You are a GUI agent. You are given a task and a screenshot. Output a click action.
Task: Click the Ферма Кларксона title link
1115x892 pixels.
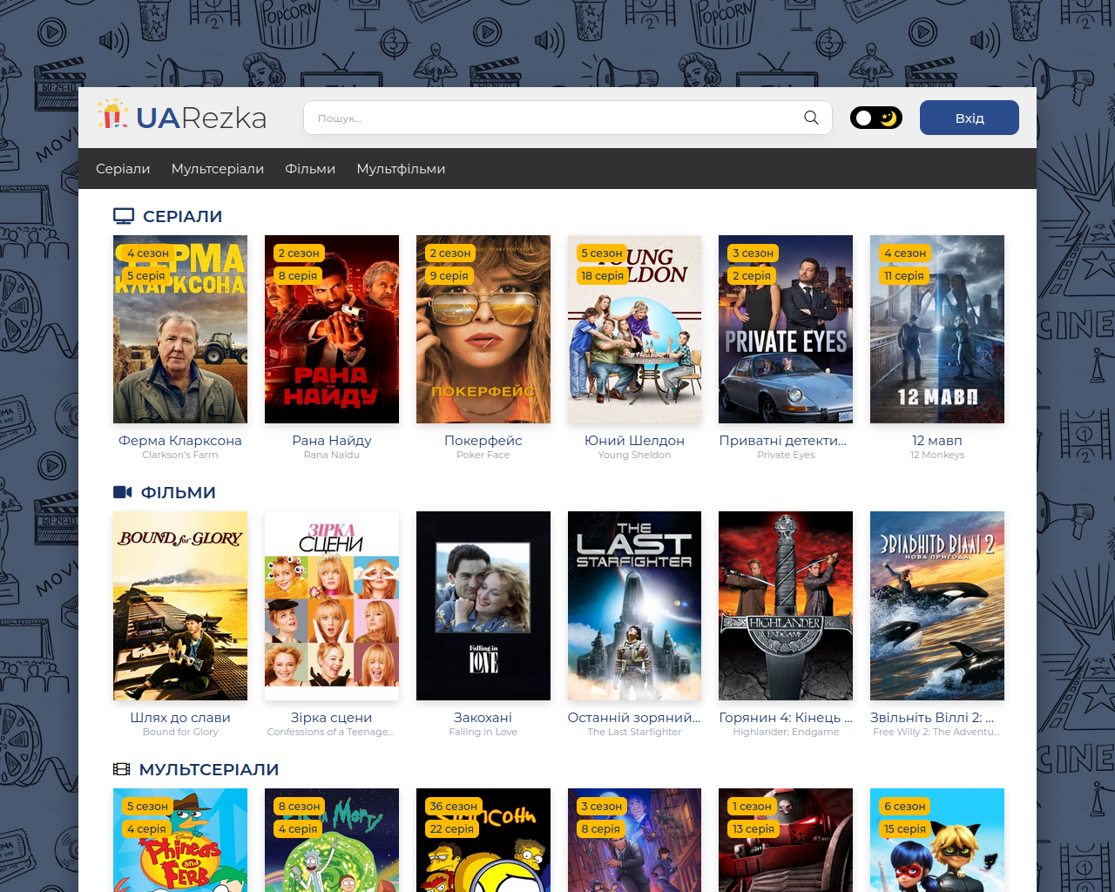180,441
